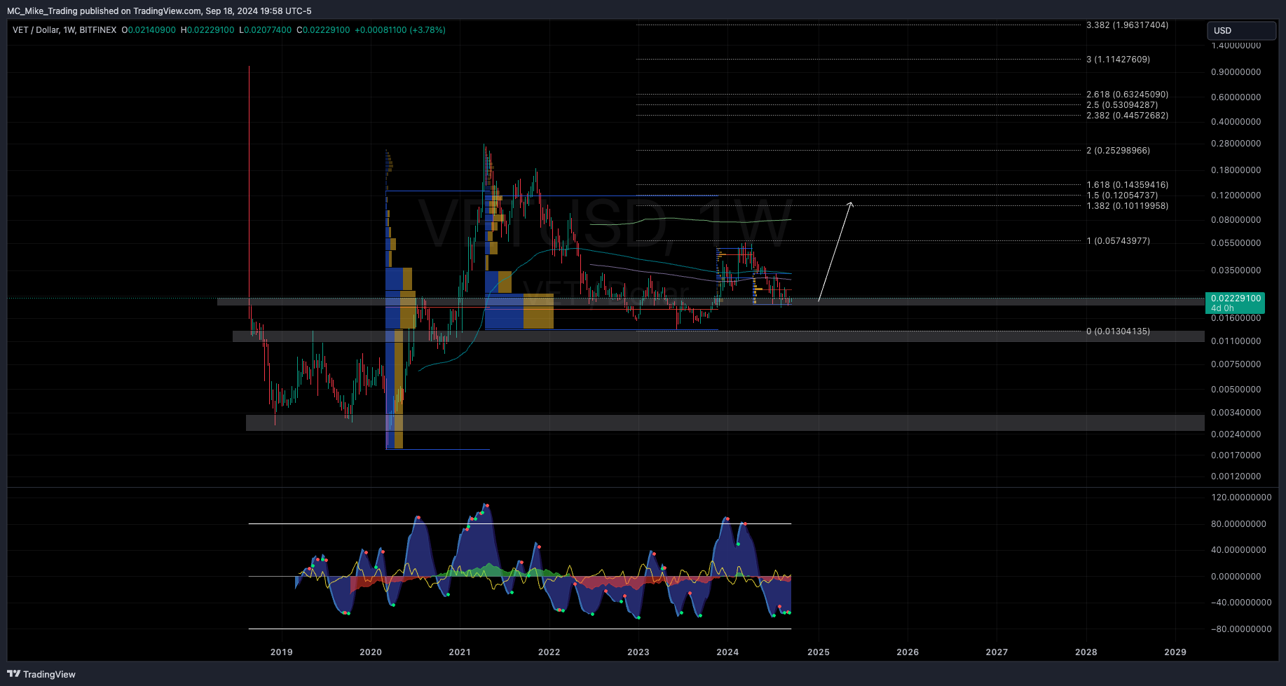Viewport: 1286px width, 686px height.
Task: Select Fib level 3.382 (1.96317404)
Action: click(x=1127, y=25)
